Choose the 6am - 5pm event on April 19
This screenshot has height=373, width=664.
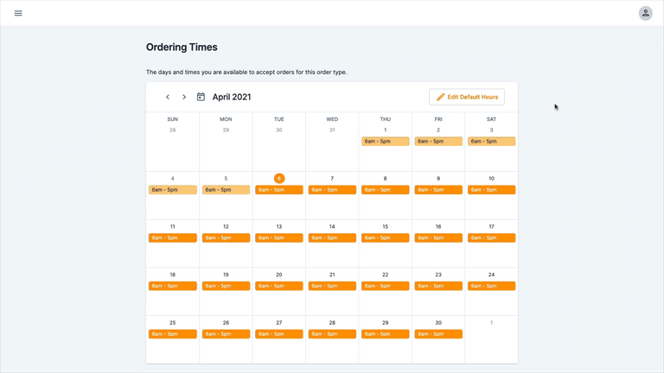tap(226, 286)
